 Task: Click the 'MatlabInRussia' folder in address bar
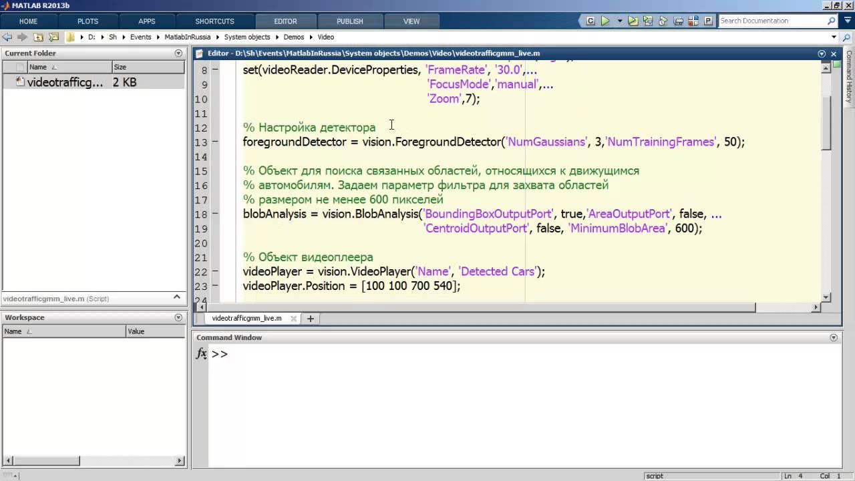(x=187, y=37)
